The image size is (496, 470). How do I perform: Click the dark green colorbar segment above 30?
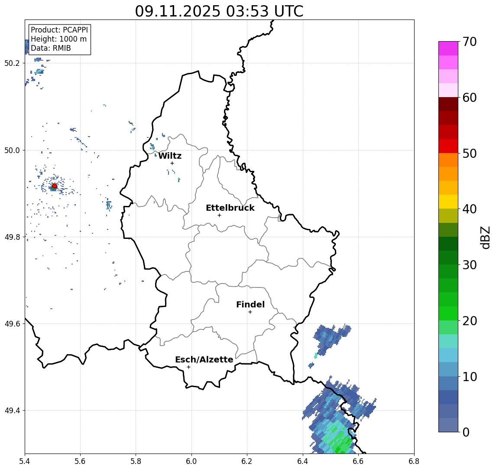click(448, 258)
